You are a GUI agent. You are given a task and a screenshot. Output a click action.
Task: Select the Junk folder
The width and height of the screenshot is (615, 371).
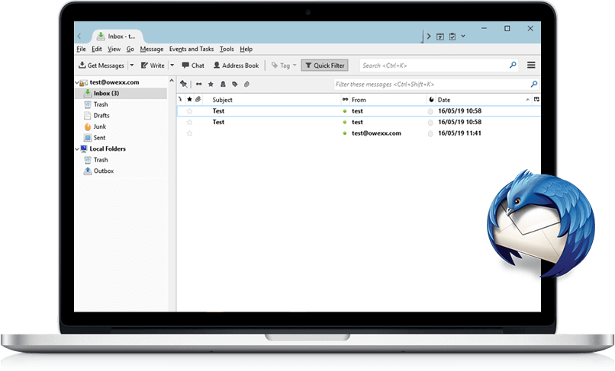(100, 126)
